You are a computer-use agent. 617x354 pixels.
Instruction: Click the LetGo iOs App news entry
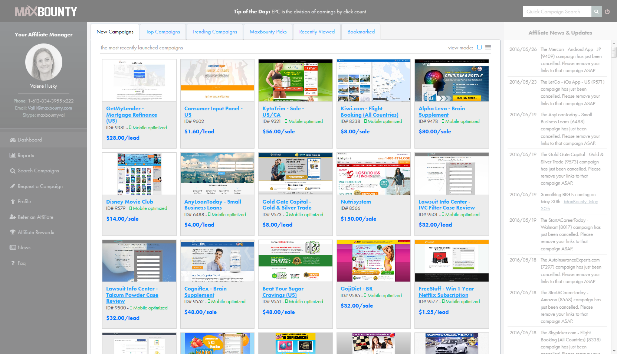(x=557, y=93)
